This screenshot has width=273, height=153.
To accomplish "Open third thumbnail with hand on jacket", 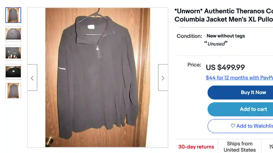I will click(13, 53).
